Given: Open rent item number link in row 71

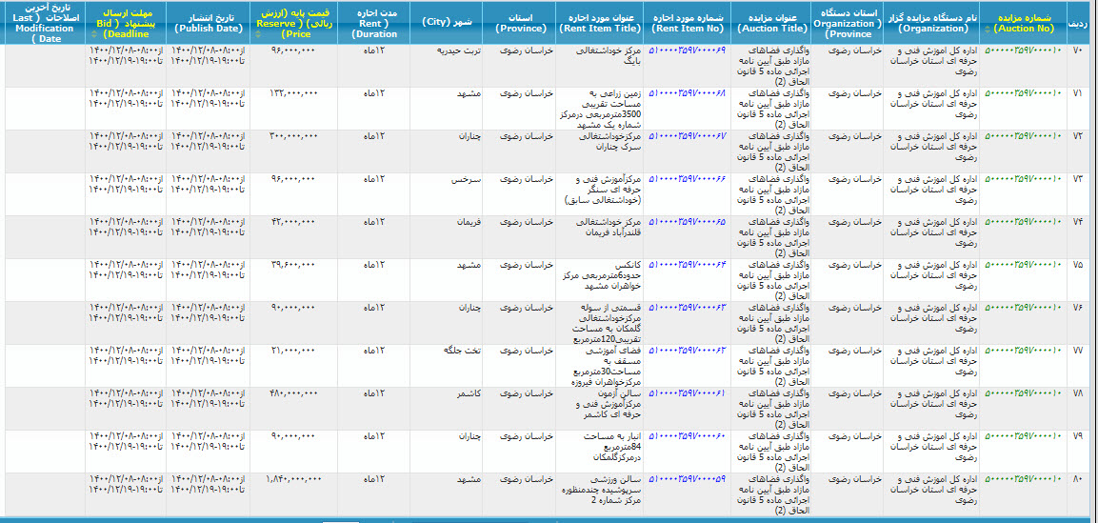Looking at the screenshot, I should tap(688, 93).
